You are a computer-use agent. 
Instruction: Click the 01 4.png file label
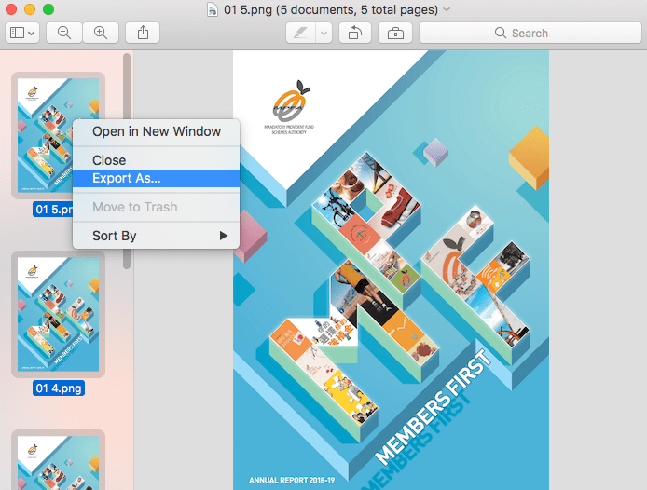59,388
